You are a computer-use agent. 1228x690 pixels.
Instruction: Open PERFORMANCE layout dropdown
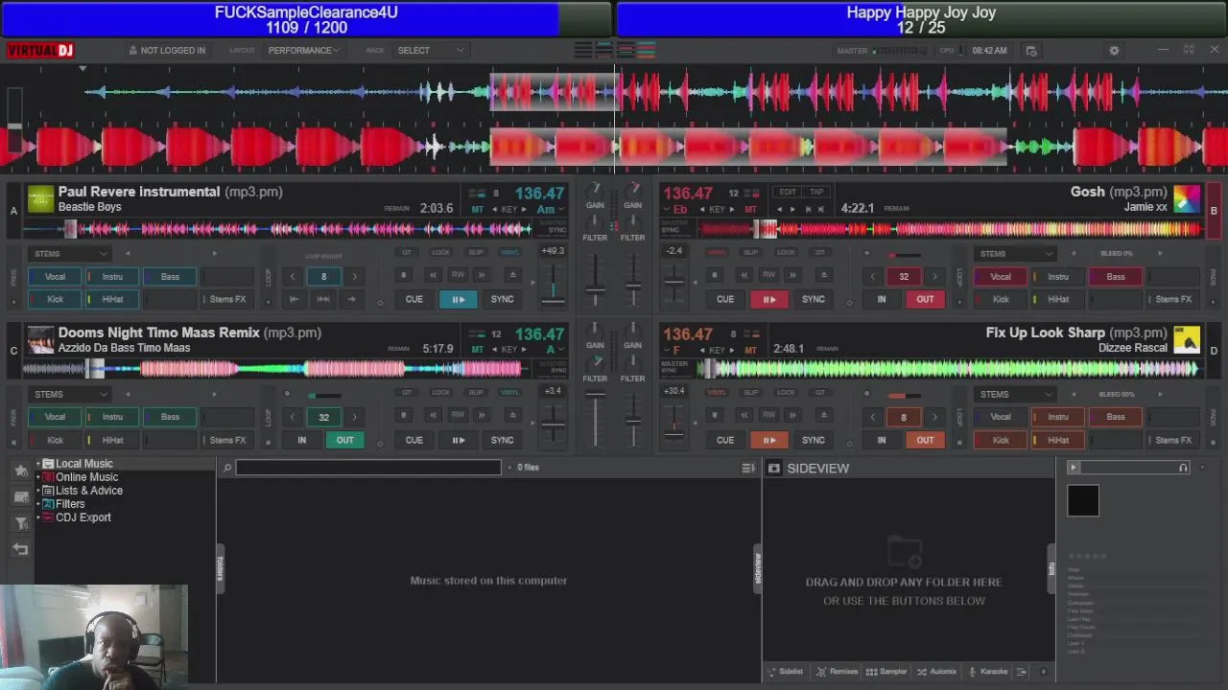[x=303, y=51]
